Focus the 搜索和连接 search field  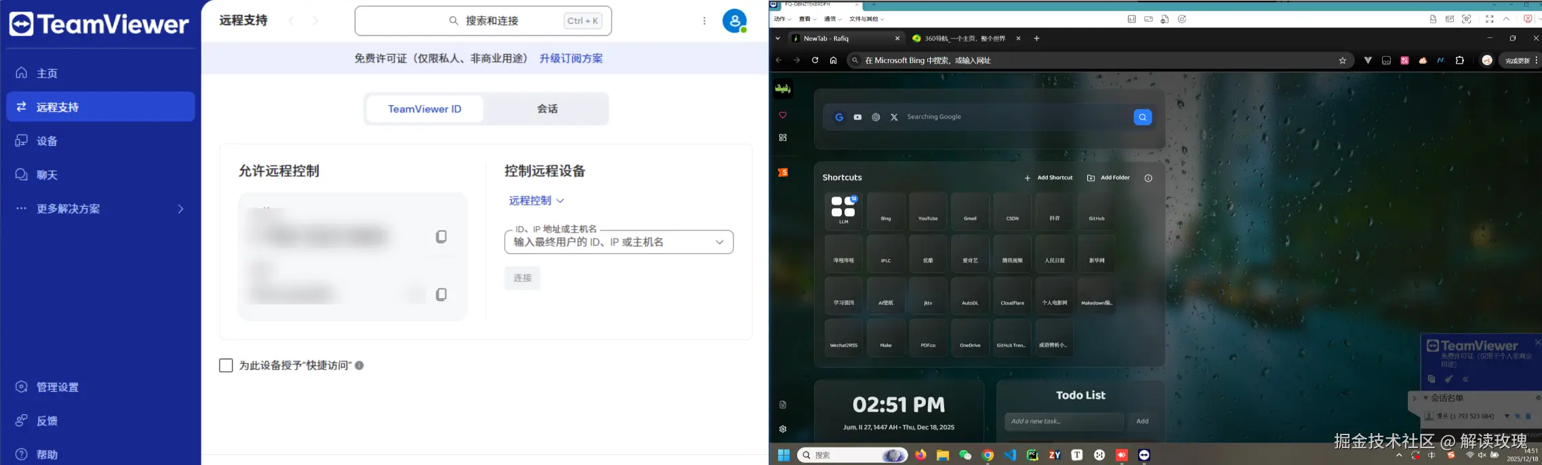483,21
